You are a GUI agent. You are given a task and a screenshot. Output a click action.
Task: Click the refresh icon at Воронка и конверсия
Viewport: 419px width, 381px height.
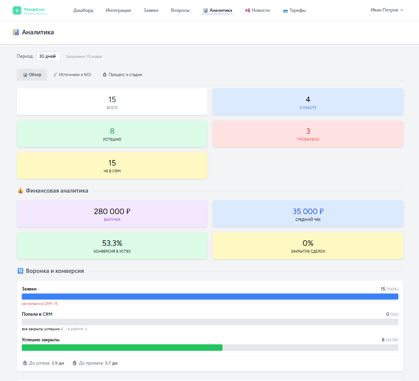click(x=20, y=271)
